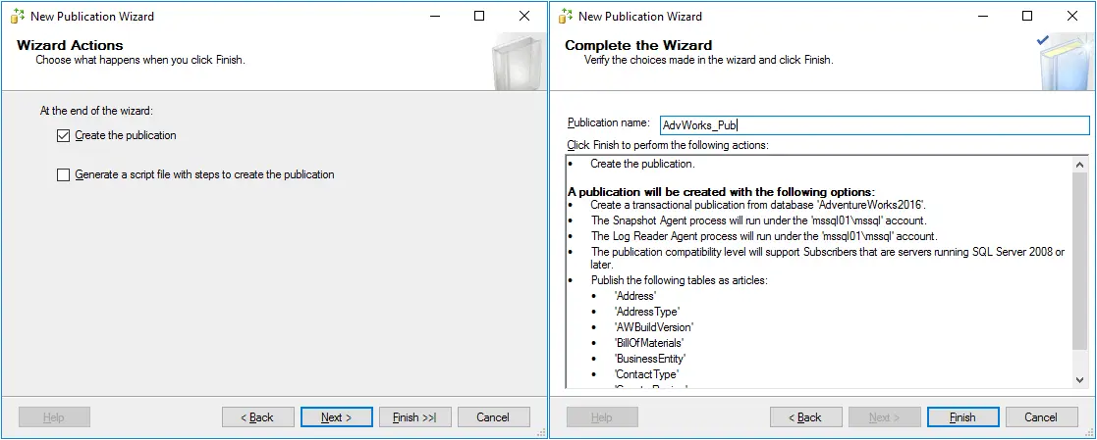1097x440 pixels.
Task: Close the Complete the Wizard window
Action: click(1072, 16)
